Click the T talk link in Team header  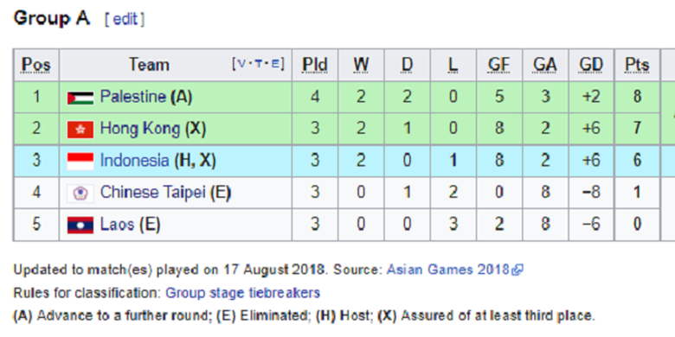click(x=259, y=65)
